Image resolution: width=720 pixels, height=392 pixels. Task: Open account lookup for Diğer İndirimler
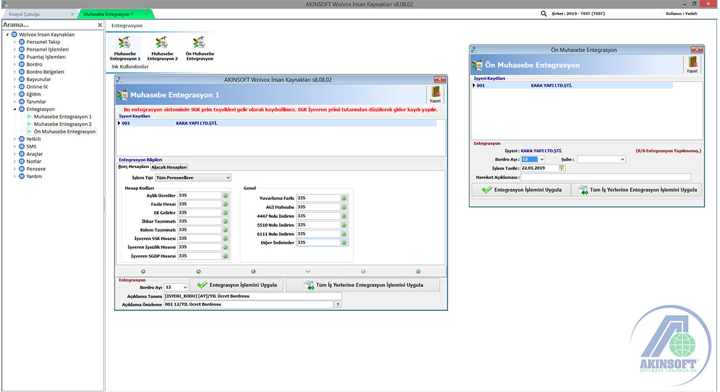[x=344, y=243]
